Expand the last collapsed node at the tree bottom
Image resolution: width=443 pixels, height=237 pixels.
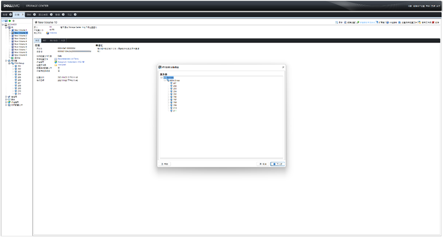point(6,105)
